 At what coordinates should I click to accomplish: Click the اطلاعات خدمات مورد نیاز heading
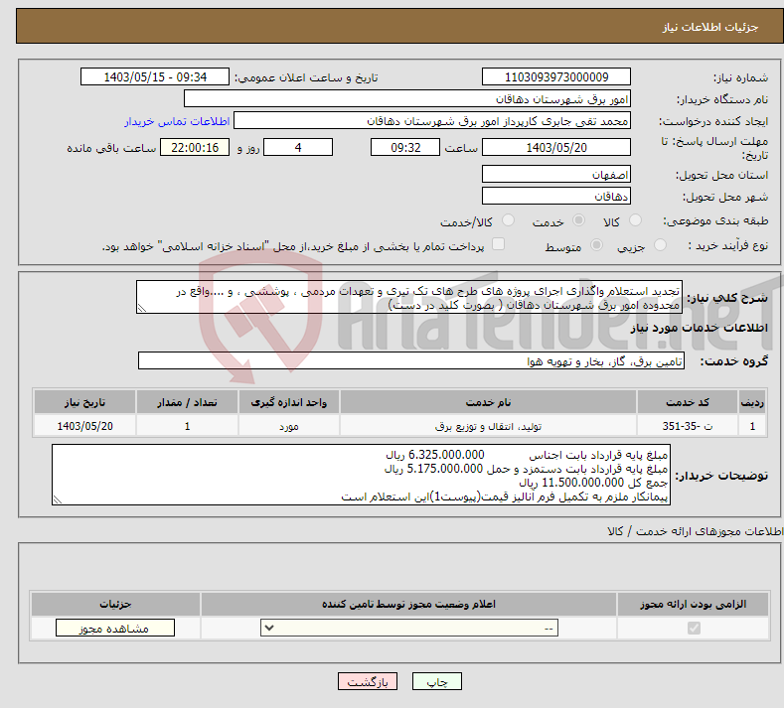699,328
